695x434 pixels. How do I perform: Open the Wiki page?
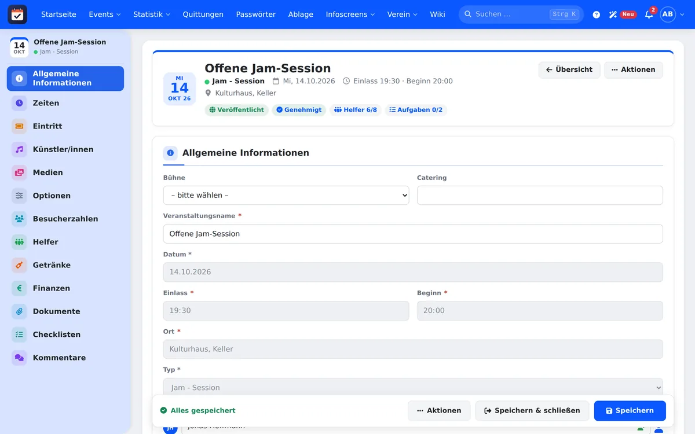click(438, 14)
